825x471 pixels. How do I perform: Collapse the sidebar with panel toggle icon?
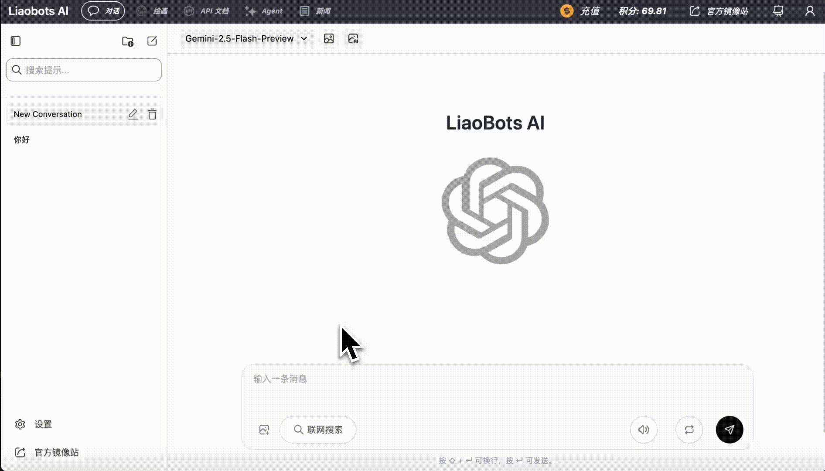pos(15,41)
